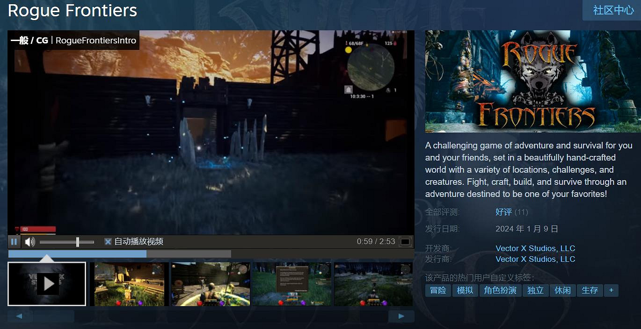Select the 生存 tag
This screenshot has width=641, height=329.
[590, 290]
